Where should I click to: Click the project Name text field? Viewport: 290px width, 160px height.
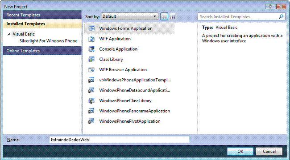point(120,140)
